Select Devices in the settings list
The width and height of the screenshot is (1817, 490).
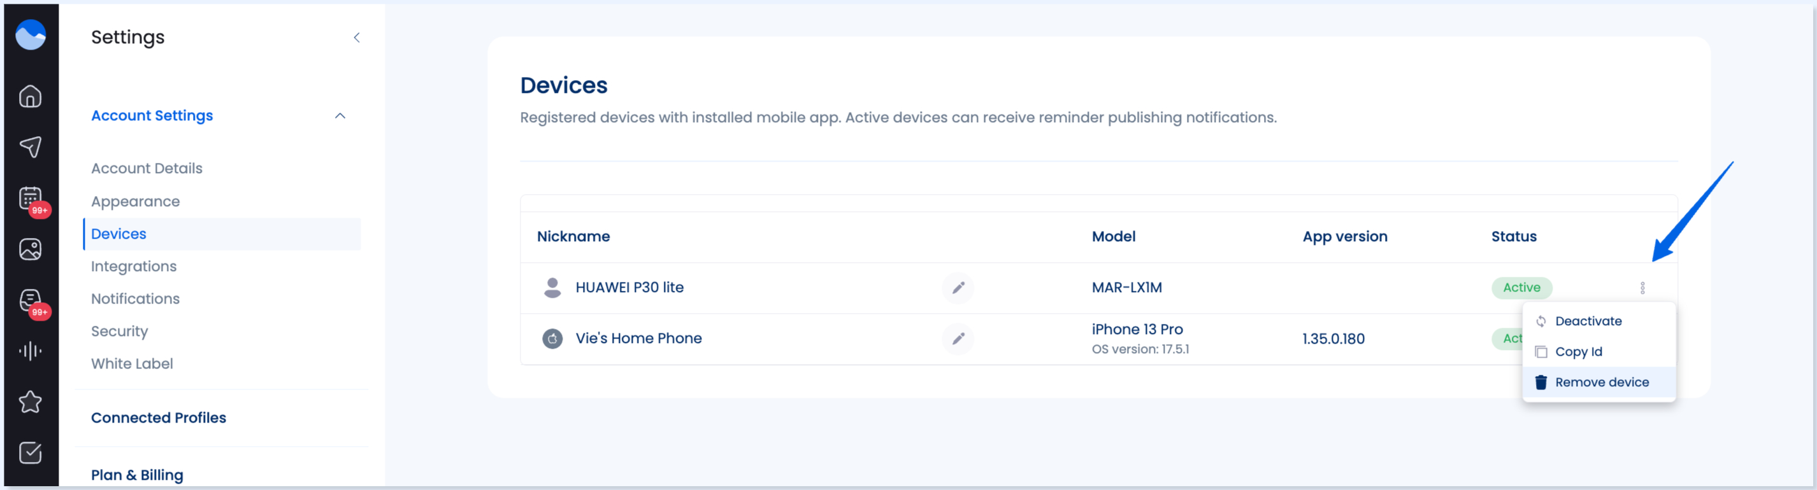(x=222, y=234)
